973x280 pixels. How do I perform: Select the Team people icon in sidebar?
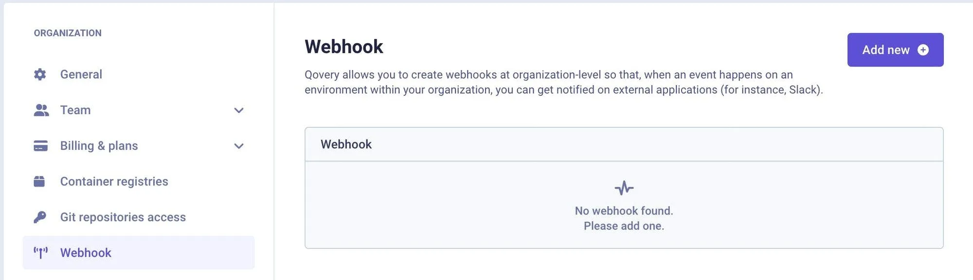(41, 110)
